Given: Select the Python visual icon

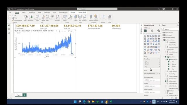Looking at the screenshot, I should coord(145,50).
